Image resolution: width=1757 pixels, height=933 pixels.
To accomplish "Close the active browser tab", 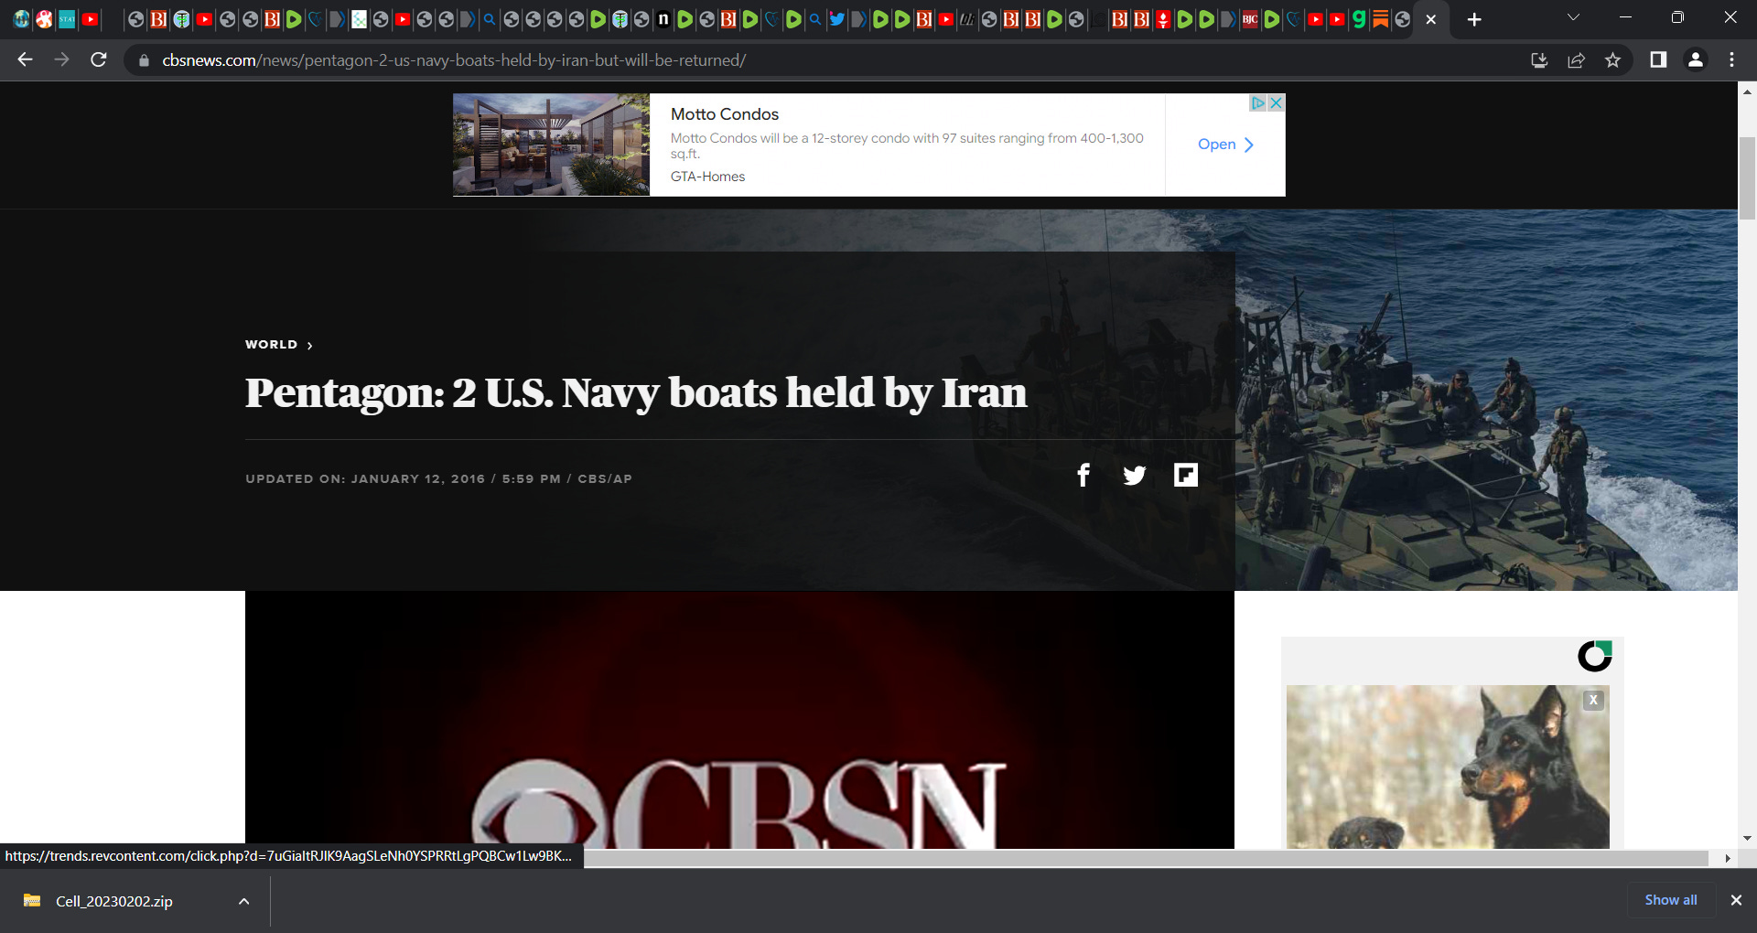I will pos(1431,19).
